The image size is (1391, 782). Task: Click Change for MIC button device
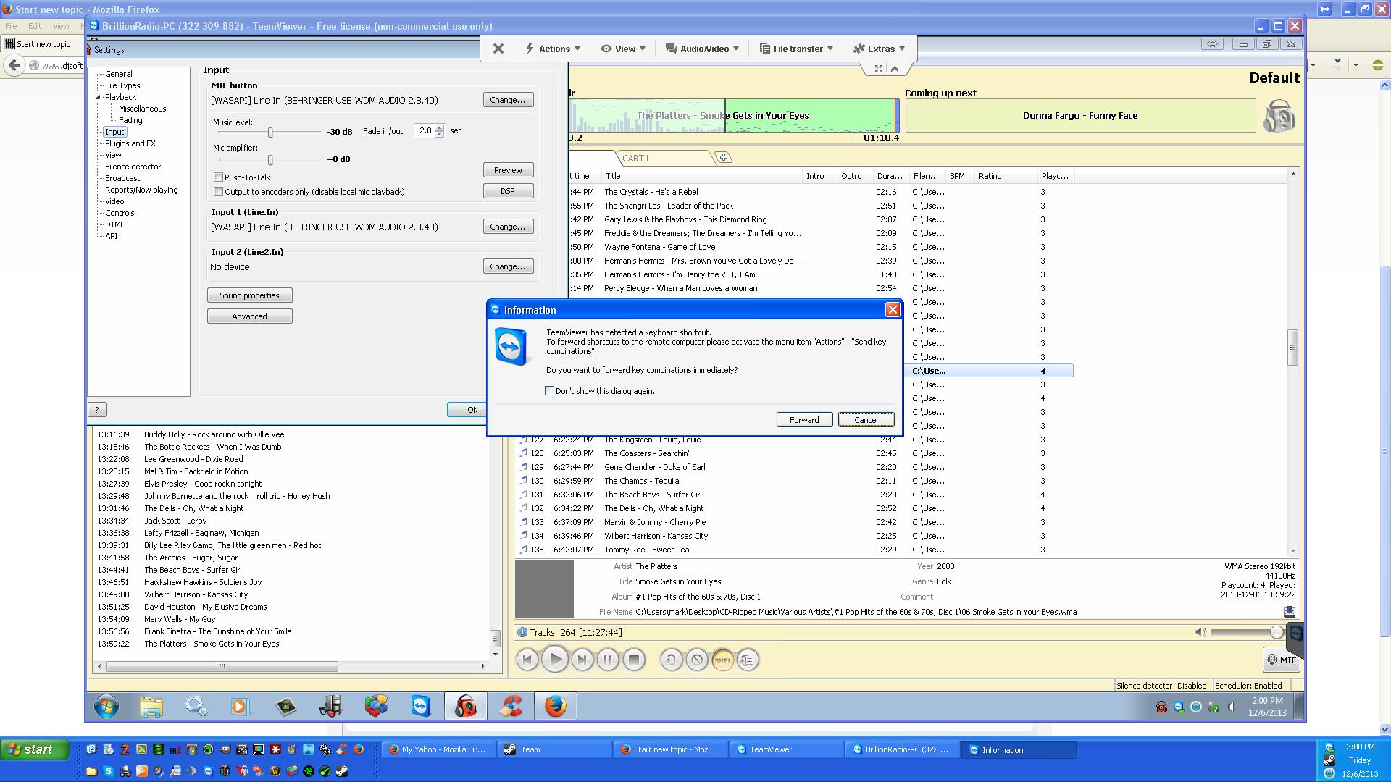point(508,100)
